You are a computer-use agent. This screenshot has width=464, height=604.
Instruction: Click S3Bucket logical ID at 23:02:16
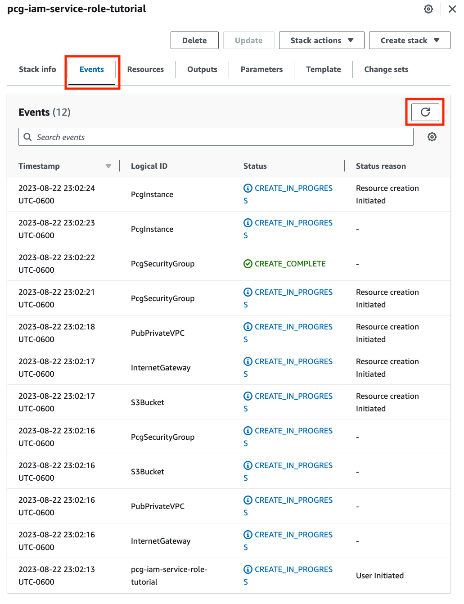coord(148,472)
